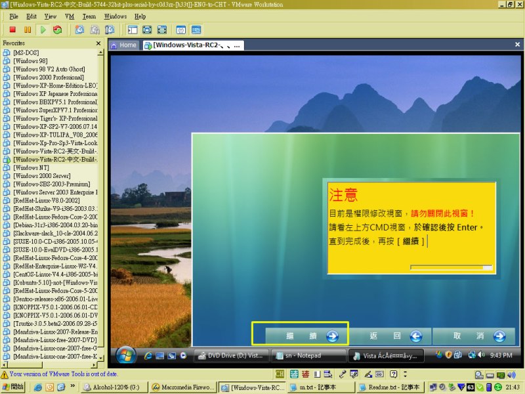This screenshot has width=525, height=394.
Task: Open the Team menu
Action: tap(89, 16)
